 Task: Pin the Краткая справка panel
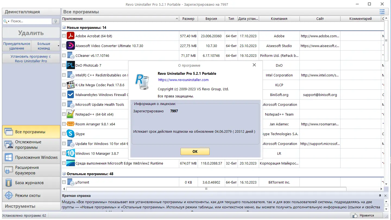coord(380,196)
